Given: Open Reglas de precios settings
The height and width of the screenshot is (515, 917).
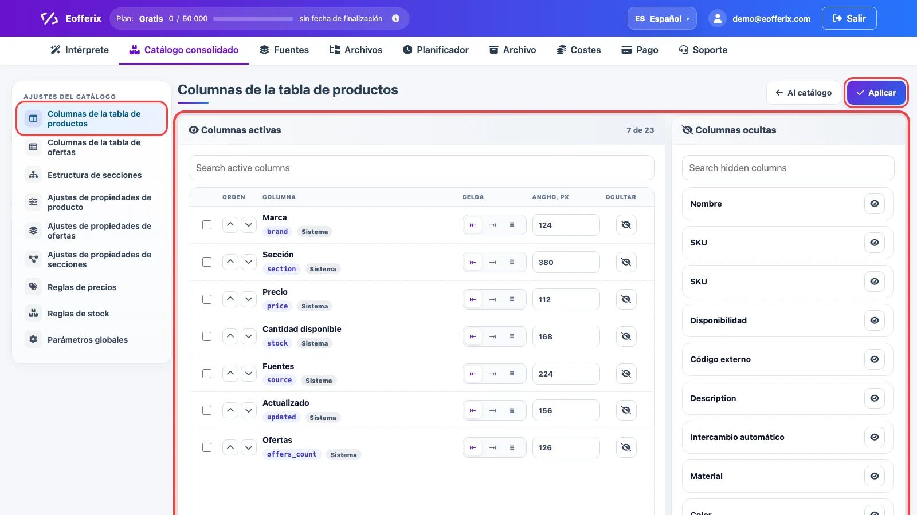Looking at the screenshot, I should click(92, 287).
